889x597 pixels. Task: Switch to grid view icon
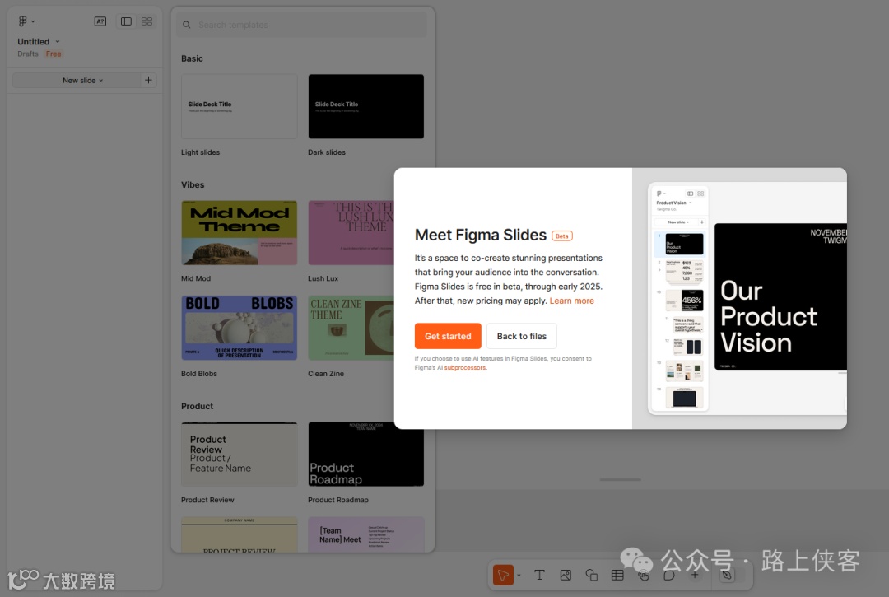147,21
